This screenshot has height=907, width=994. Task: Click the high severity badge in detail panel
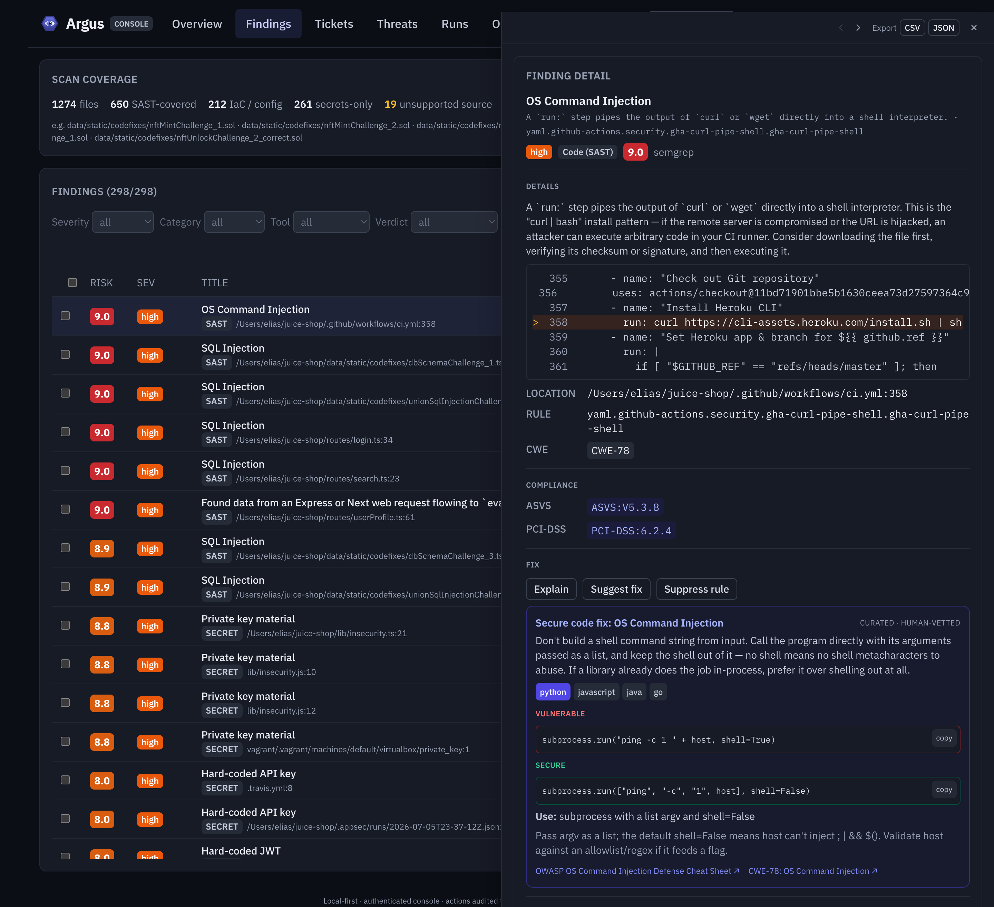coord(539,152)
